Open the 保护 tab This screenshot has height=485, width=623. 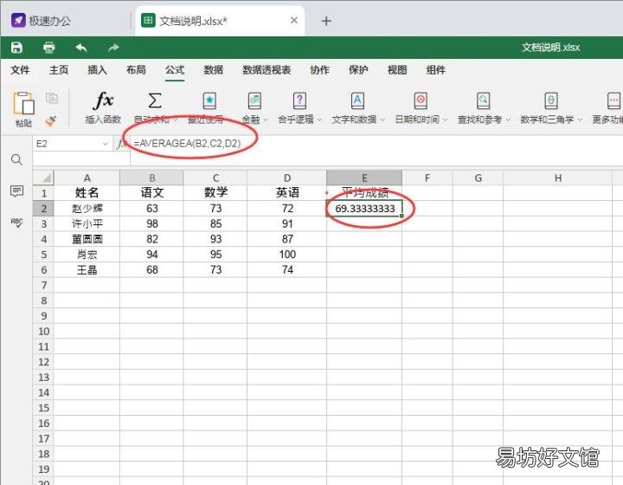point(358,70)
